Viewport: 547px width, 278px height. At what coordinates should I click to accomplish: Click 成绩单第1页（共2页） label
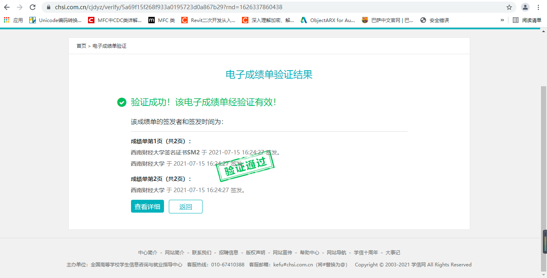point(162,141)
